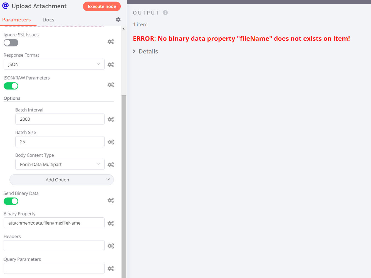Expand the Details section under the error
The image size is (371, 278).
145,51
